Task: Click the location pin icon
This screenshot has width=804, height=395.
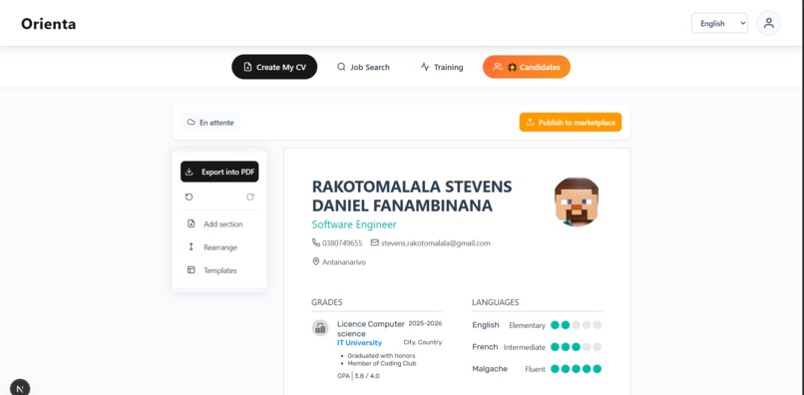Action: pos(316,261)
